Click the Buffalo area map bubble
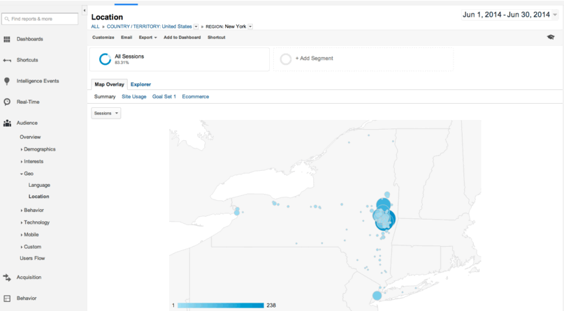This screenshot has width=564, height=311. 237,213
